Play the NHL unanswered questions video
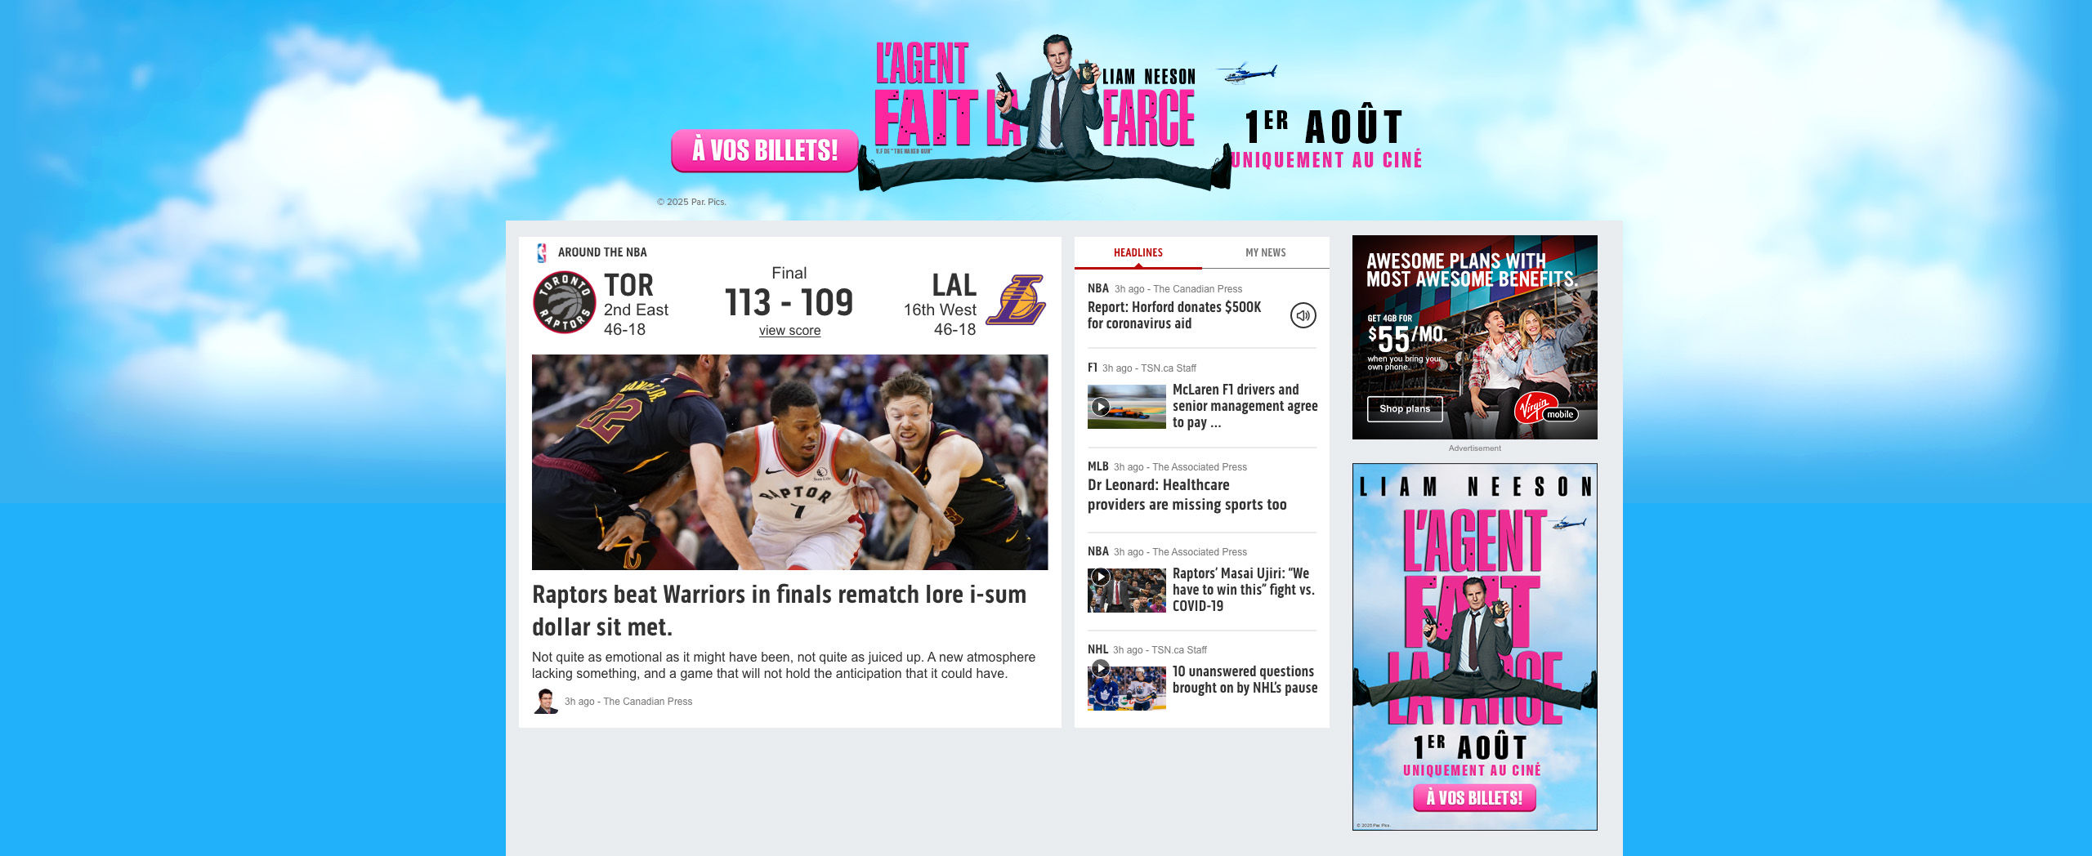Screen dimensions: 2092x856 tap(1102, 668)
